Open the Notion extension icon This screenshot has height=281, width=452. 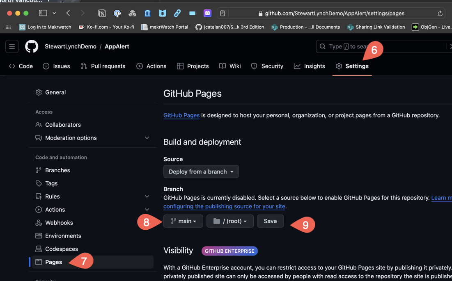[x=102, y=13]
